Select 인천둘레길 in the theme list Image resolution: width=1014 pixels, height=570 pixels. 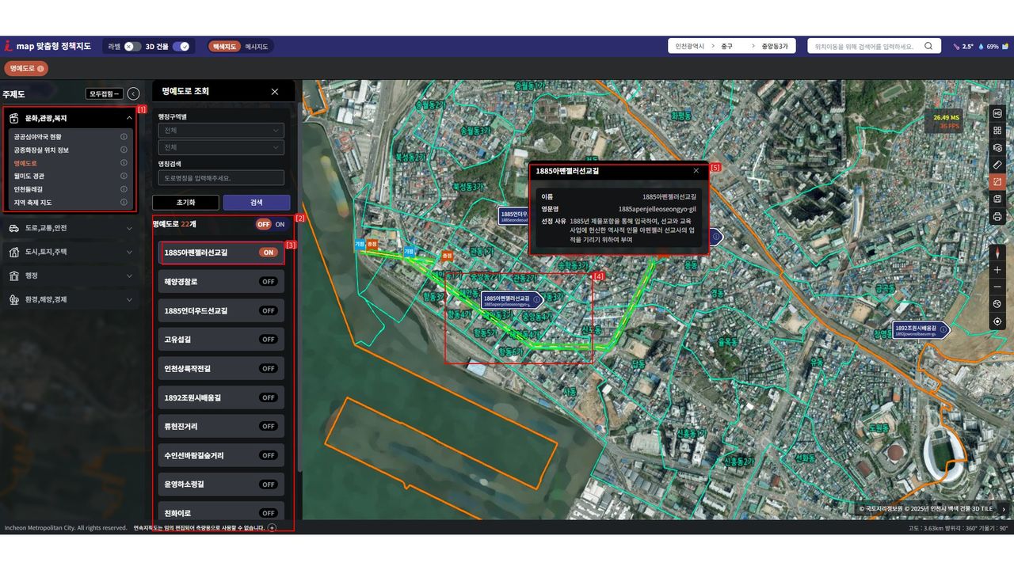[x=30, y=189]
